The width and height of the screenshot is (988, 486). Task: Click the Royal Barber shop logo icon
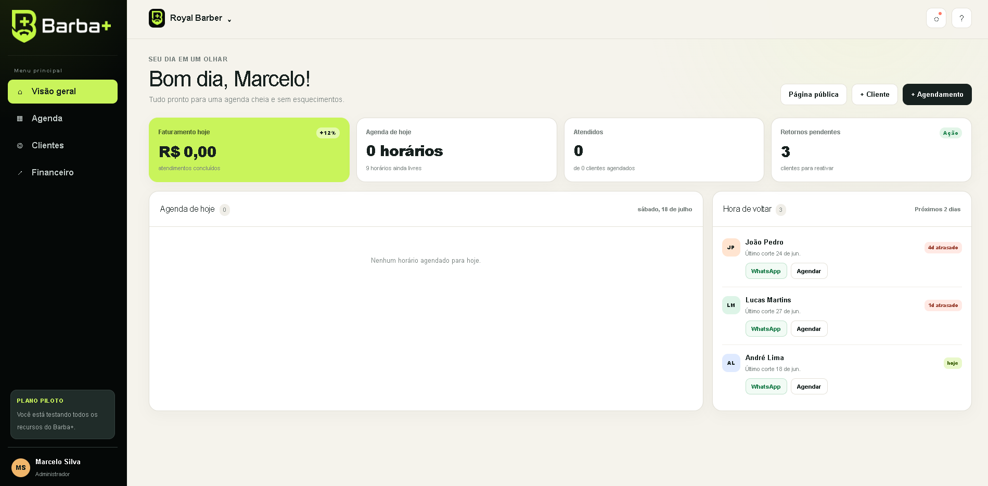click(157, 18)
